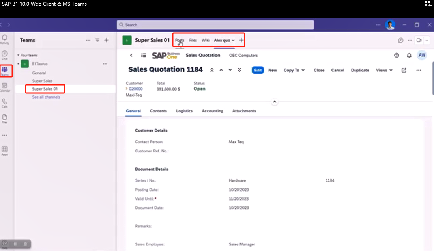This screenshot has height=251, width=434.
Task: Go back with SAP left arrow
Action: click(131, 55)
